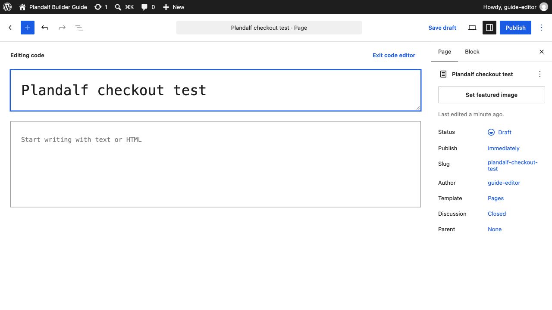Open Plandalf Builder Guide site home link
Screen dimensions: 552x310
53,7
